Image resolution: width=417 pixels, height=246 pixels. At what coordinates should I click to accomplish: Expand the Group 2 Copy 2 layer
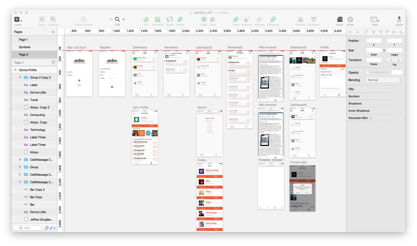[x=20, y=77]
